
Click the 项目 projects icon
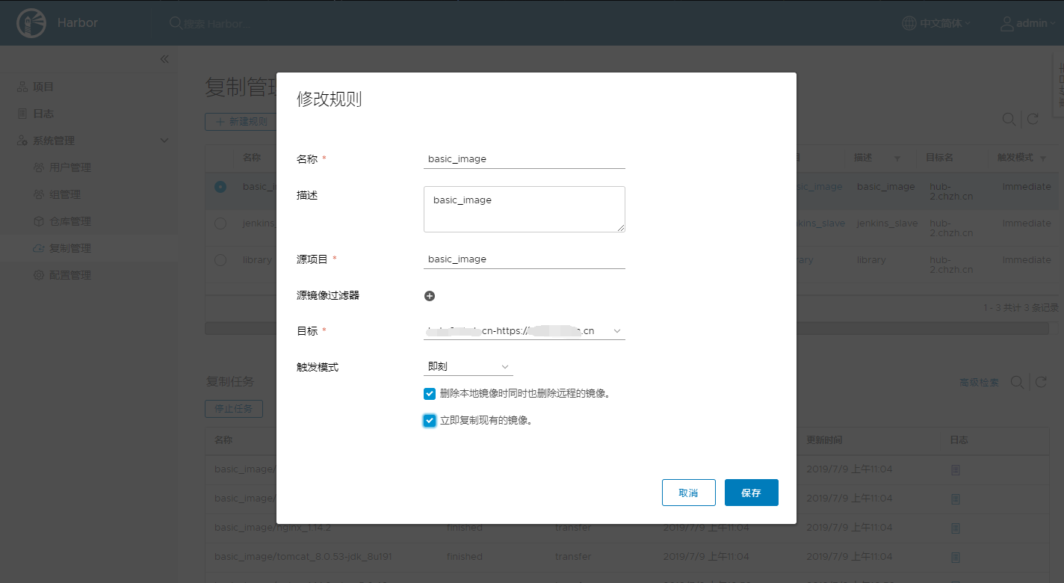click(22, 87)
